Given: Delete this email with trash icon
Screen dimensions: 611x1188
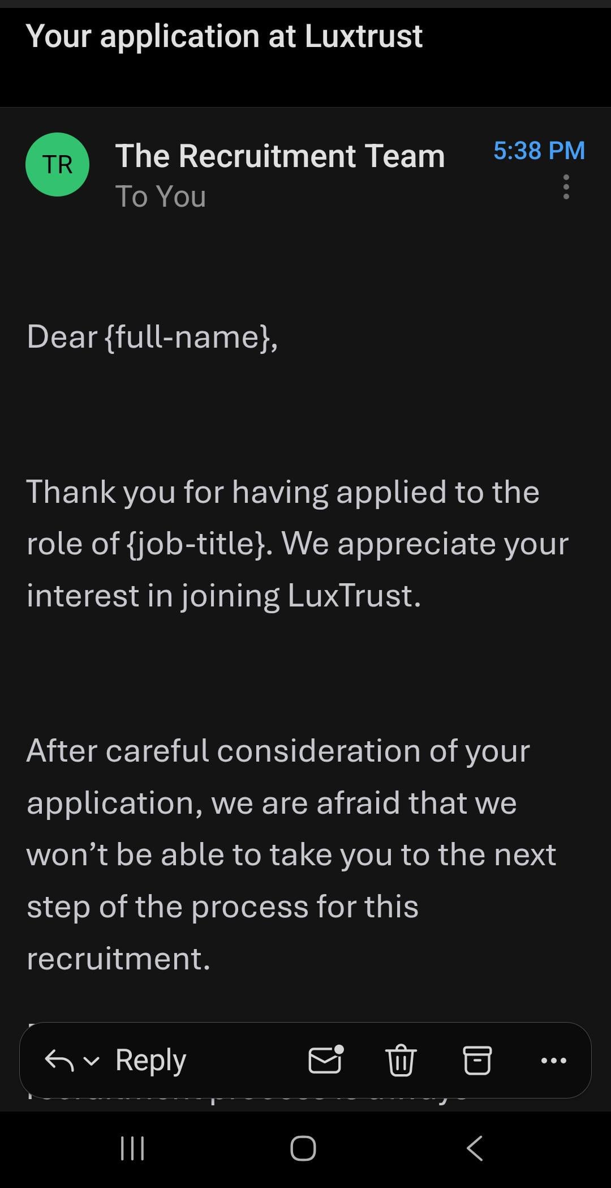Looking at the screenshot, I should point(401,1059).
